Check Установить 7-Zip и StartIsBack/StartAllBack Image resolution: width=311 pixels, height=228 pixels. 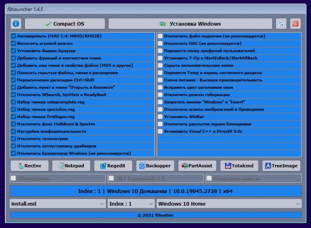pos(160,58)
